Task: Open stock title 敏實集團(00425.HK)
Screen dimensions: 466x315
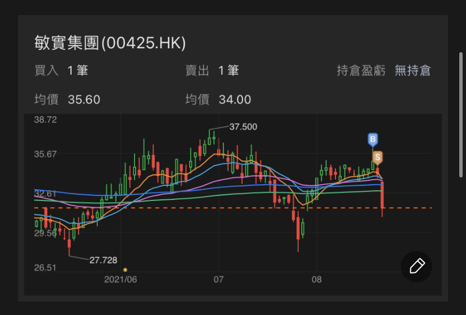Action: 110,43
